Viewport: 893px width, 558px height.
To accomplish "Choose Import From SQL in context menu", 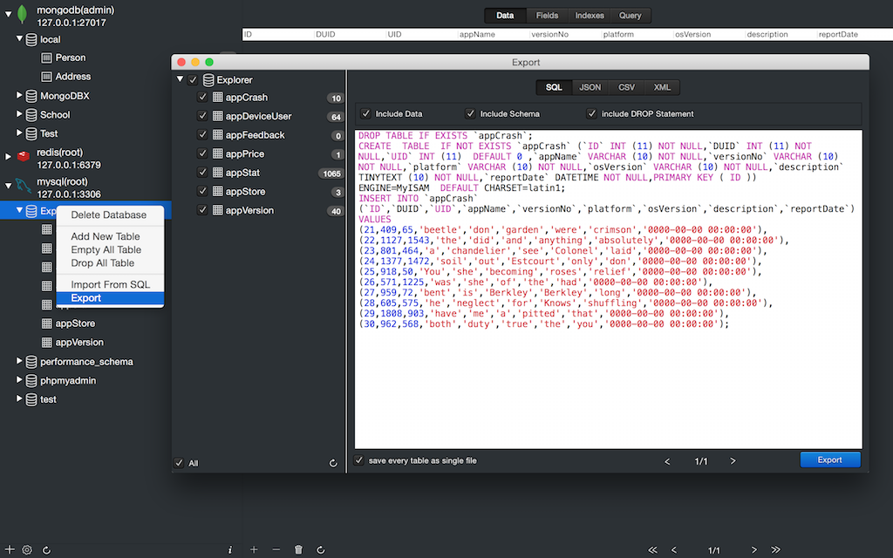I will [110, 284].
